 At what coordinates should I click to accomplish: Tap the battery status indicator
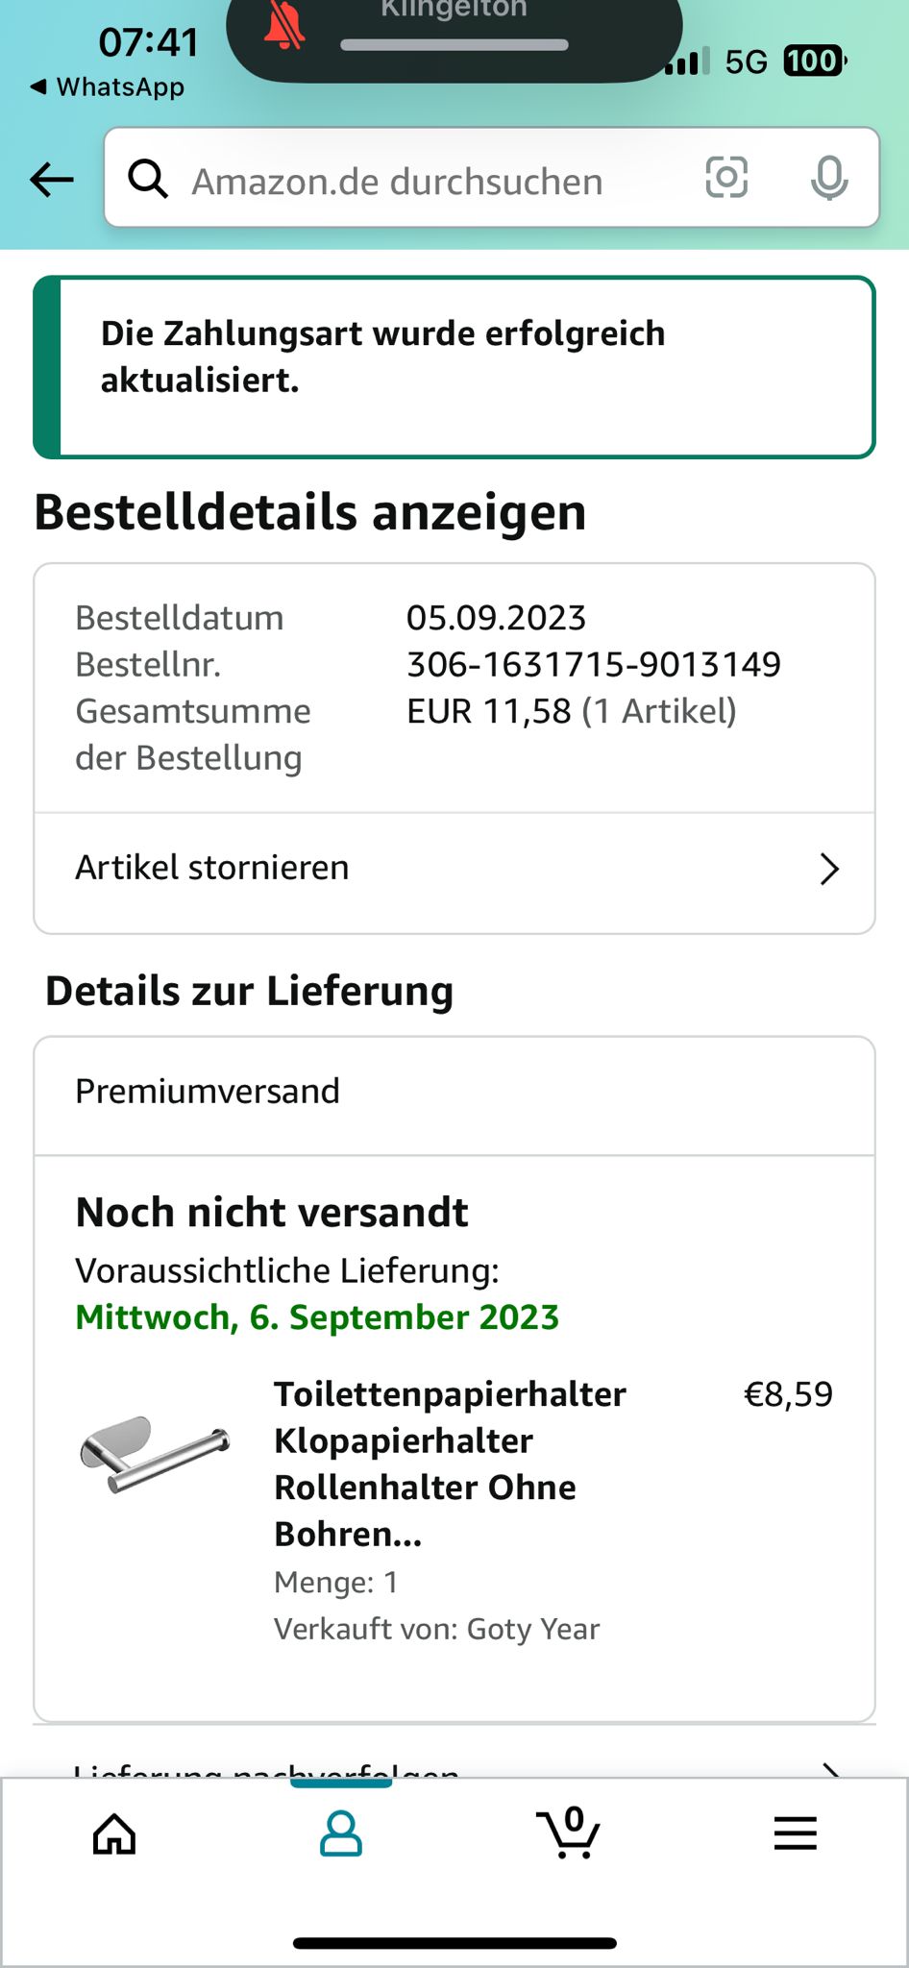814,61
